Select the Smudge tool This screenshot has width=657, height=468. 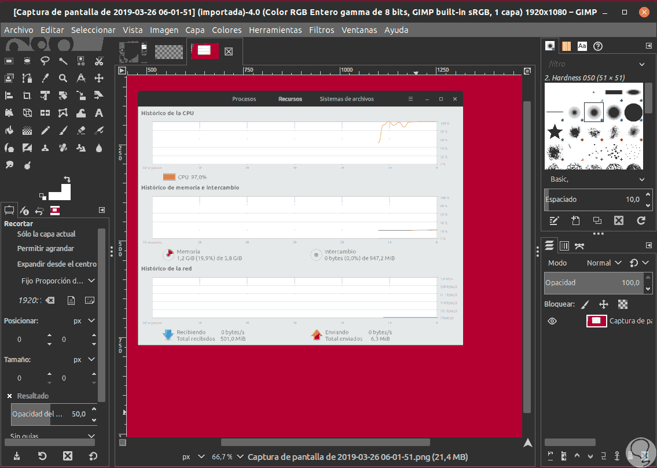tap(9, 165)
